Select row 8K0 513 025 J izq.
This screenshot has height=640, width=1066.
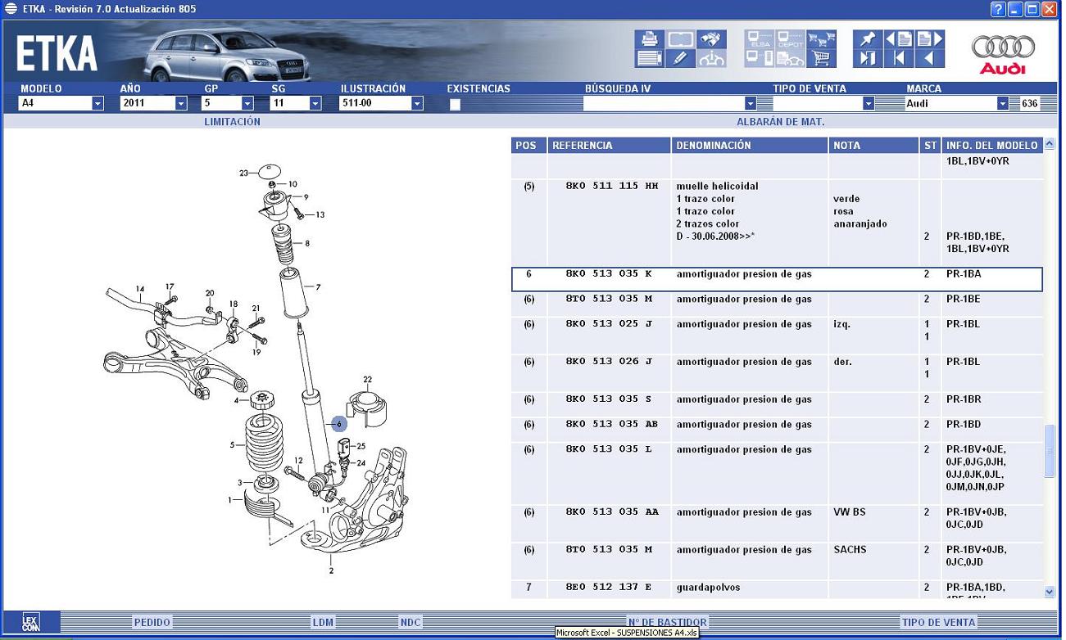777,336
